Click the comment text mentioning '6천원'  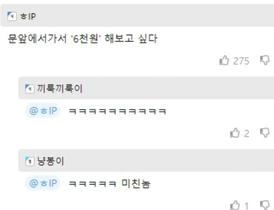click(x=83, y=39)
